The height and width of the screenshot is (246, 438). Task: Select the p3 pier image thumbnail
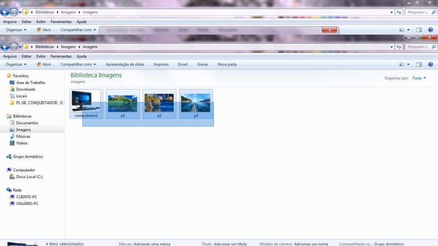pyautogui.click(x=196, y=103)
